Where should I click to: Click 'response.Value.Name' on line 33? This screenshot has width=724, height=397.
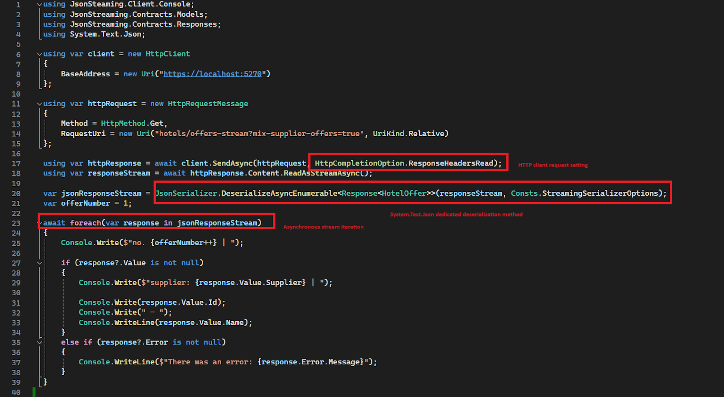pyautogui.click(x=201, y=322)
